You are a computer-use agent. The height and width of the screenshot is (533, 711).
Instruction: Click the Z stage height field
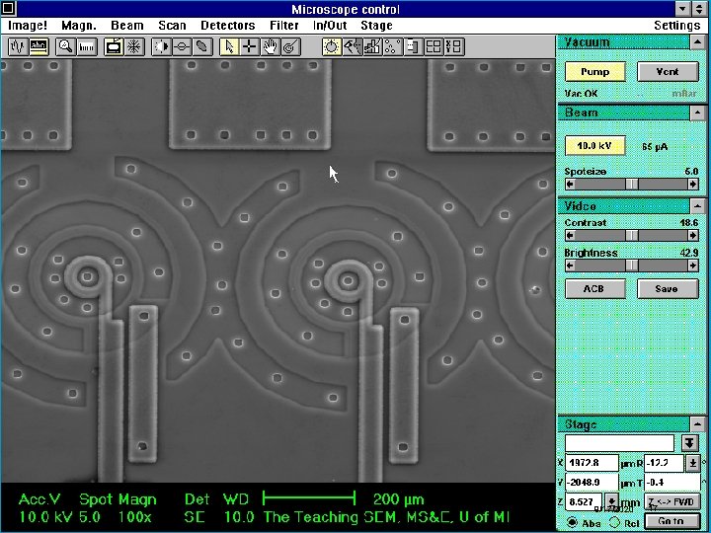pyautogui.click(x=584, y=501)
